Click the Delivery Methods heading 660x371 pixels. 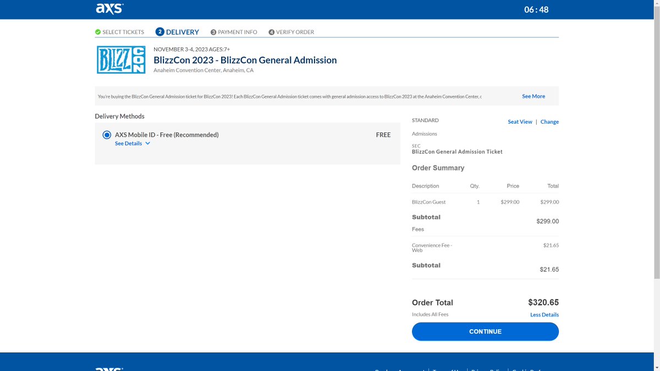click(x=120, y=117)
